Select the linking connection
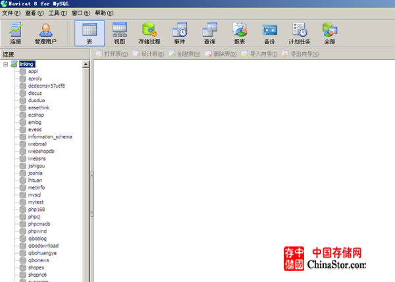395x282 pixels. tap(27, 64)
